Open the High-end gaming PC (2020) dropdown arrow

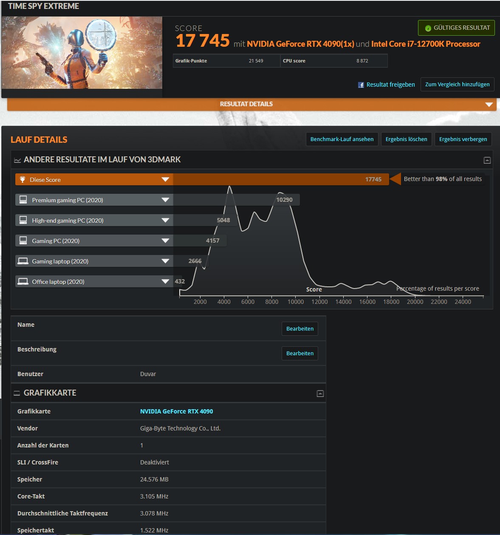tap(166, 220)
